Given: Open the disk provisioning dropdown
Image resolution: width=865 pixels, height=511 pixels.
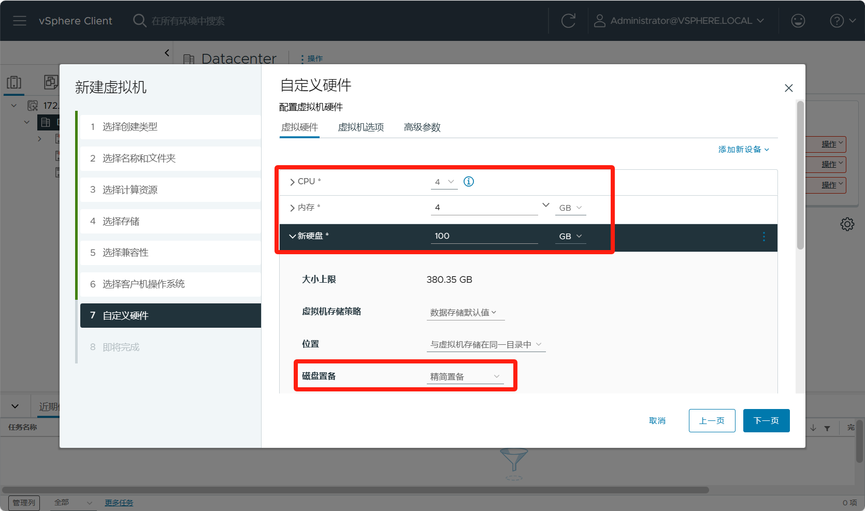Looking at the screenshot, I should pyautogui.click(x=465, y=376).
